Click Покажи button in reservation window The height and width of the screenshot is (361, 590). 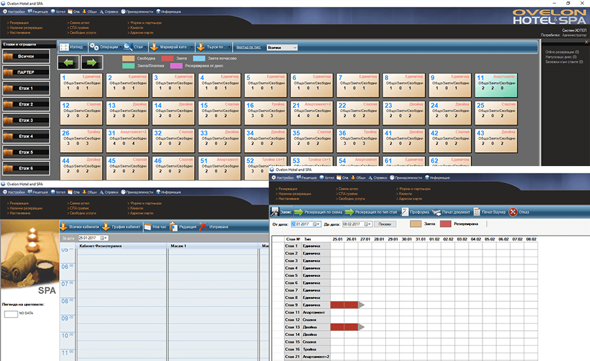click(385, 224)
